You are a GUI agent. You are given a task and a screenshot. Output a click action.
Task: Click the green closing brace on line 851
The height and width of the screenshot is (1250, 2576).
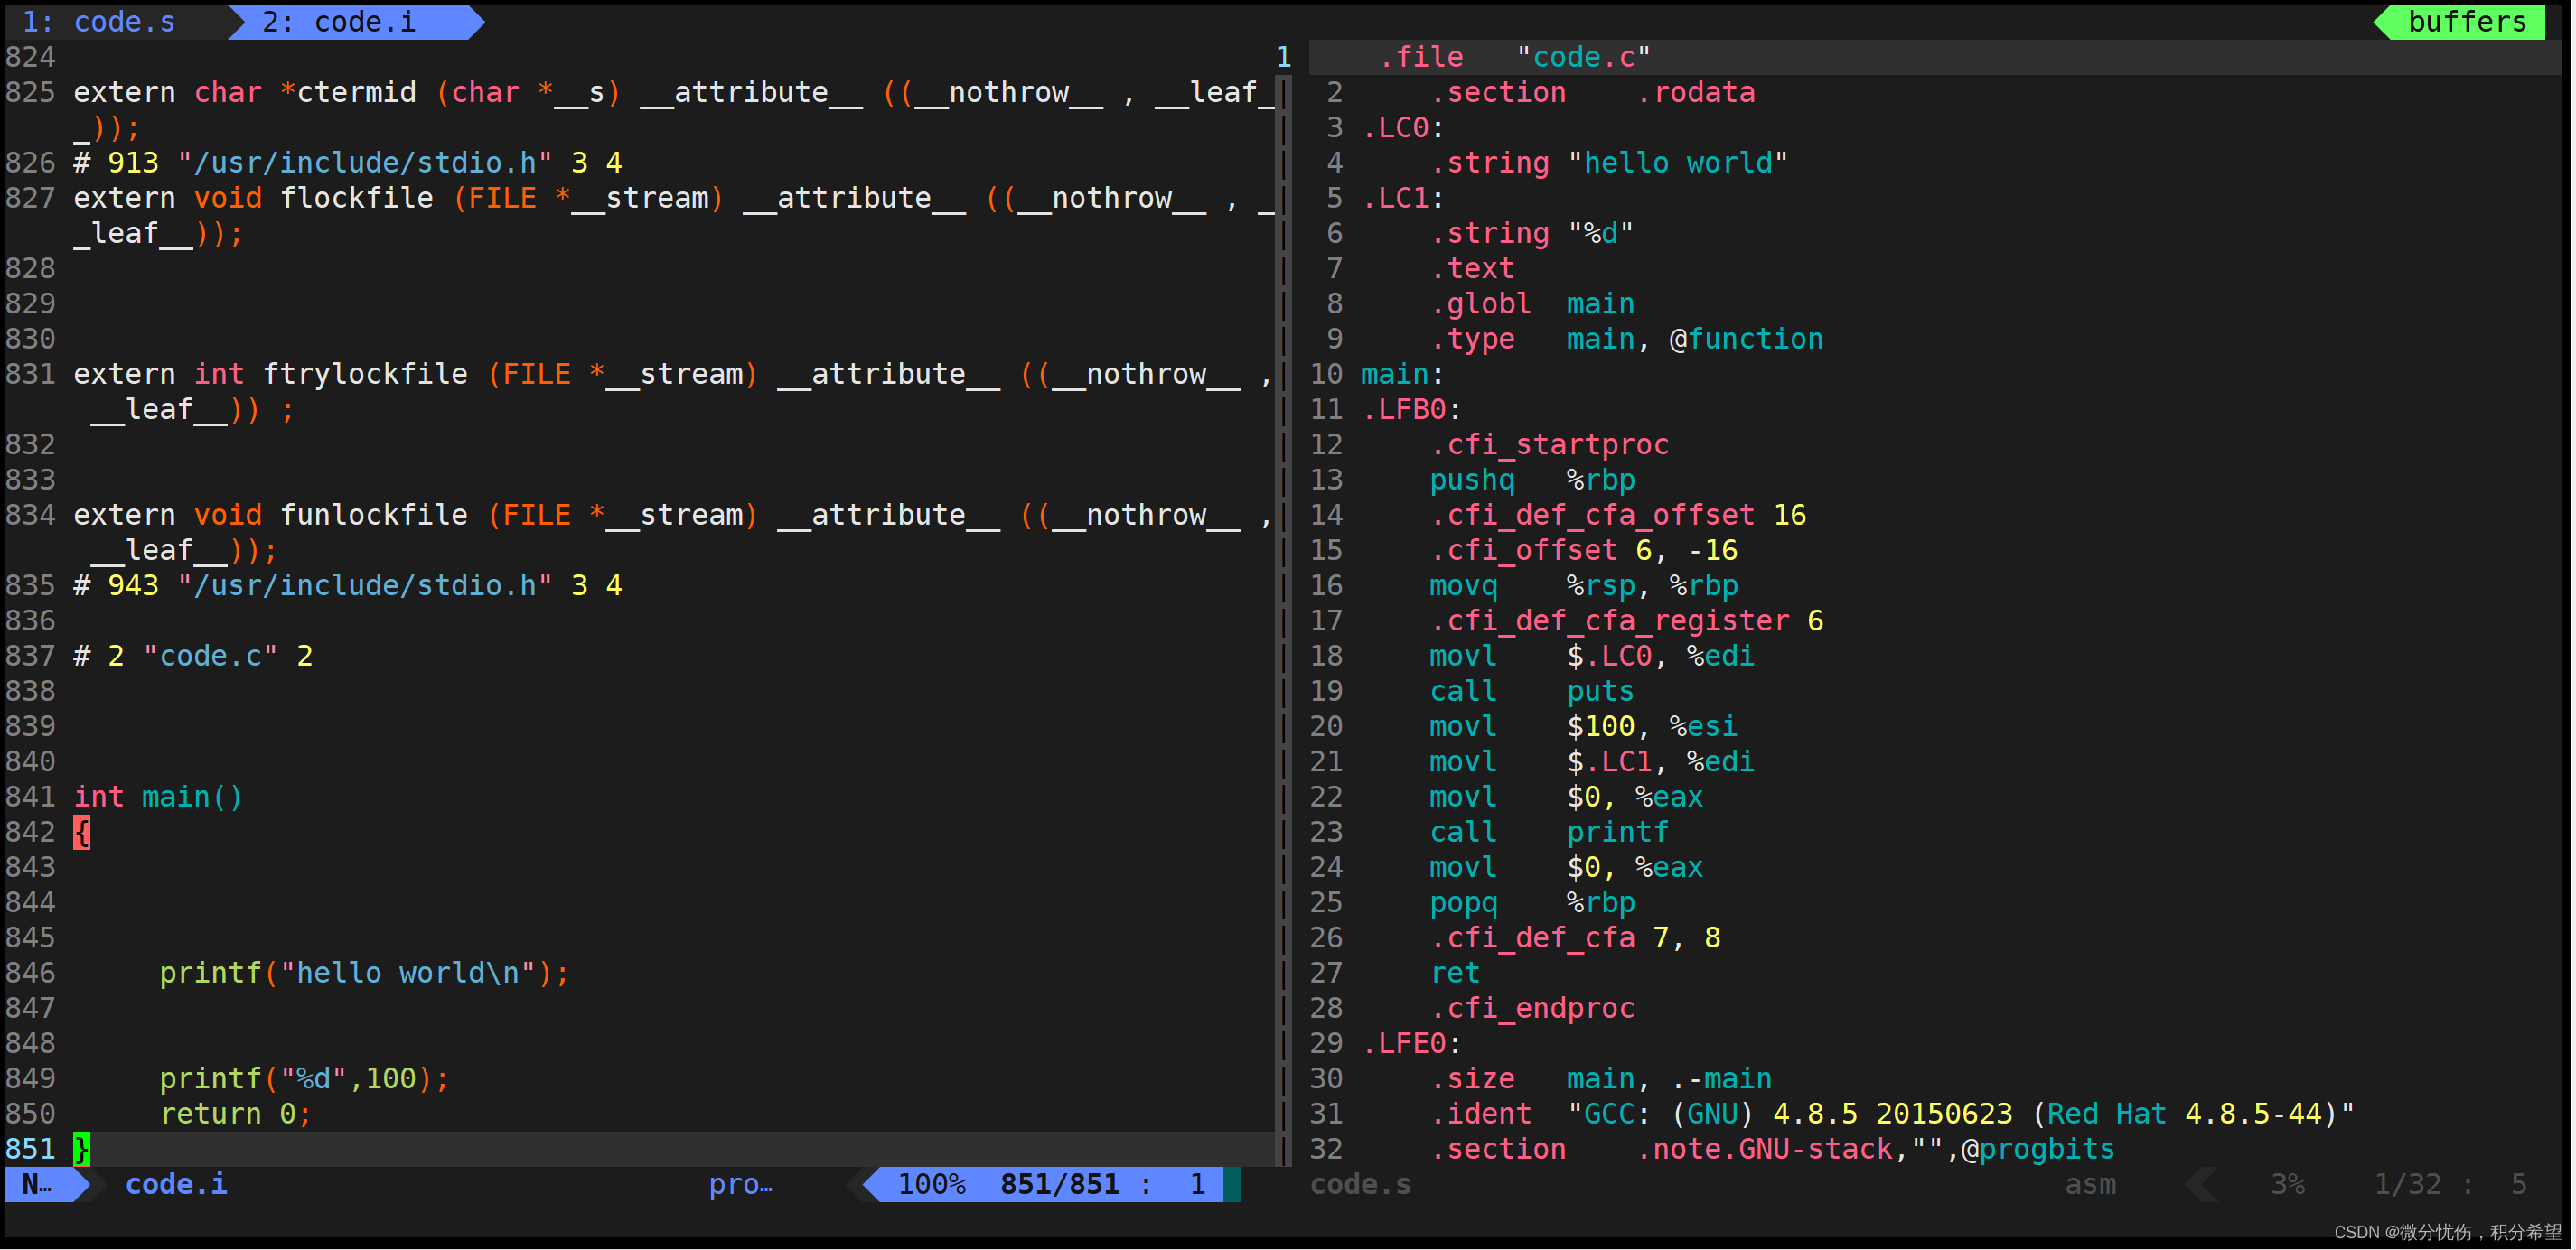click(82, 1148)
